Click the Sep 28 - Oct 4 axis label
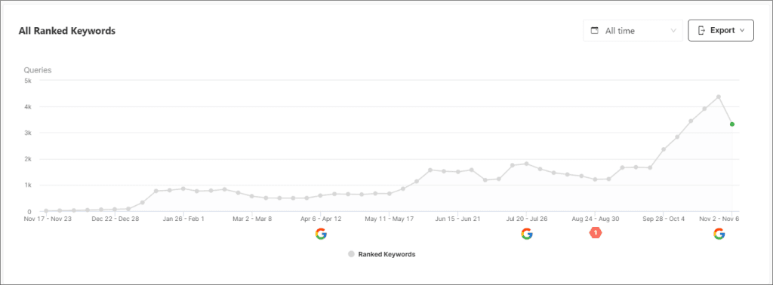The image size is (773, 285). (x=664, y=219)
